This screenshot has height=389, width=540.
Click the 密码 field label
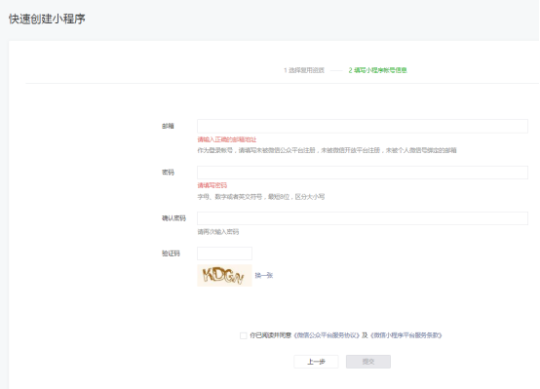[x=168, y=173]
